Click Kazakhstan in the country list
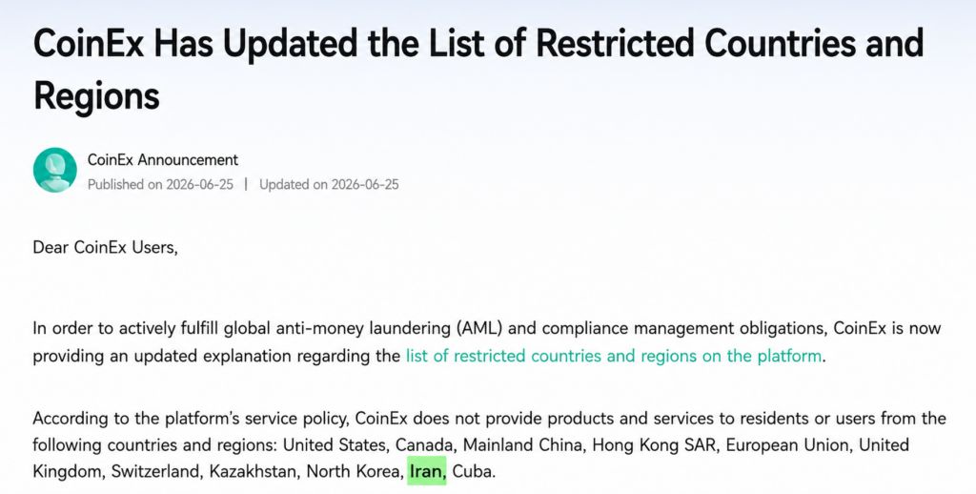The width and height of the screenshot is (976, 494). pyautogui.click(x=252, y=471)
